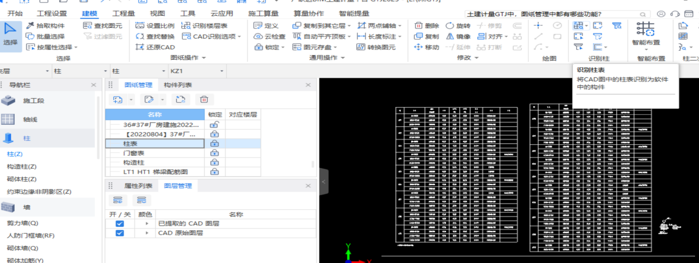Expand CAD 原始图层 color arrow
This screenshot has height=263, width=699.
146,233
